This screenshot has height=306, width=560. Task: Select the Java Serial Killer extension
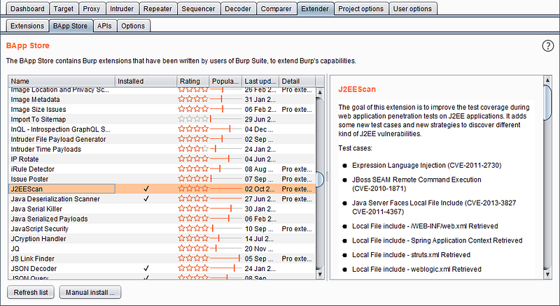pyautogui.click(x=162, y=209)
